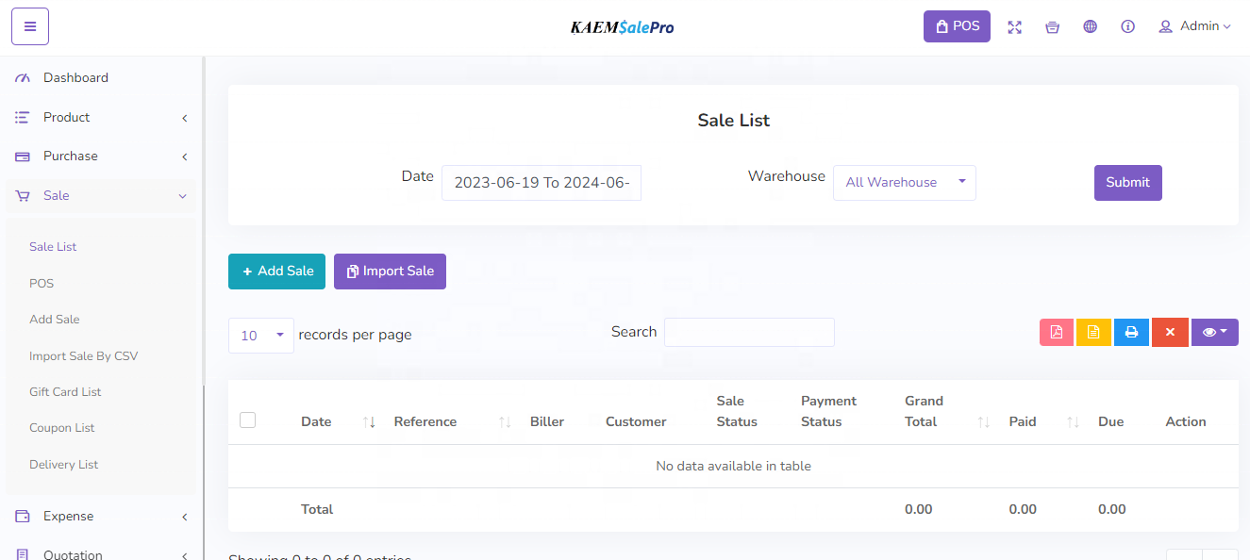The image size is (1250, 560).
Task: Click the Add Sale button
Action: (x=276, y=272)
